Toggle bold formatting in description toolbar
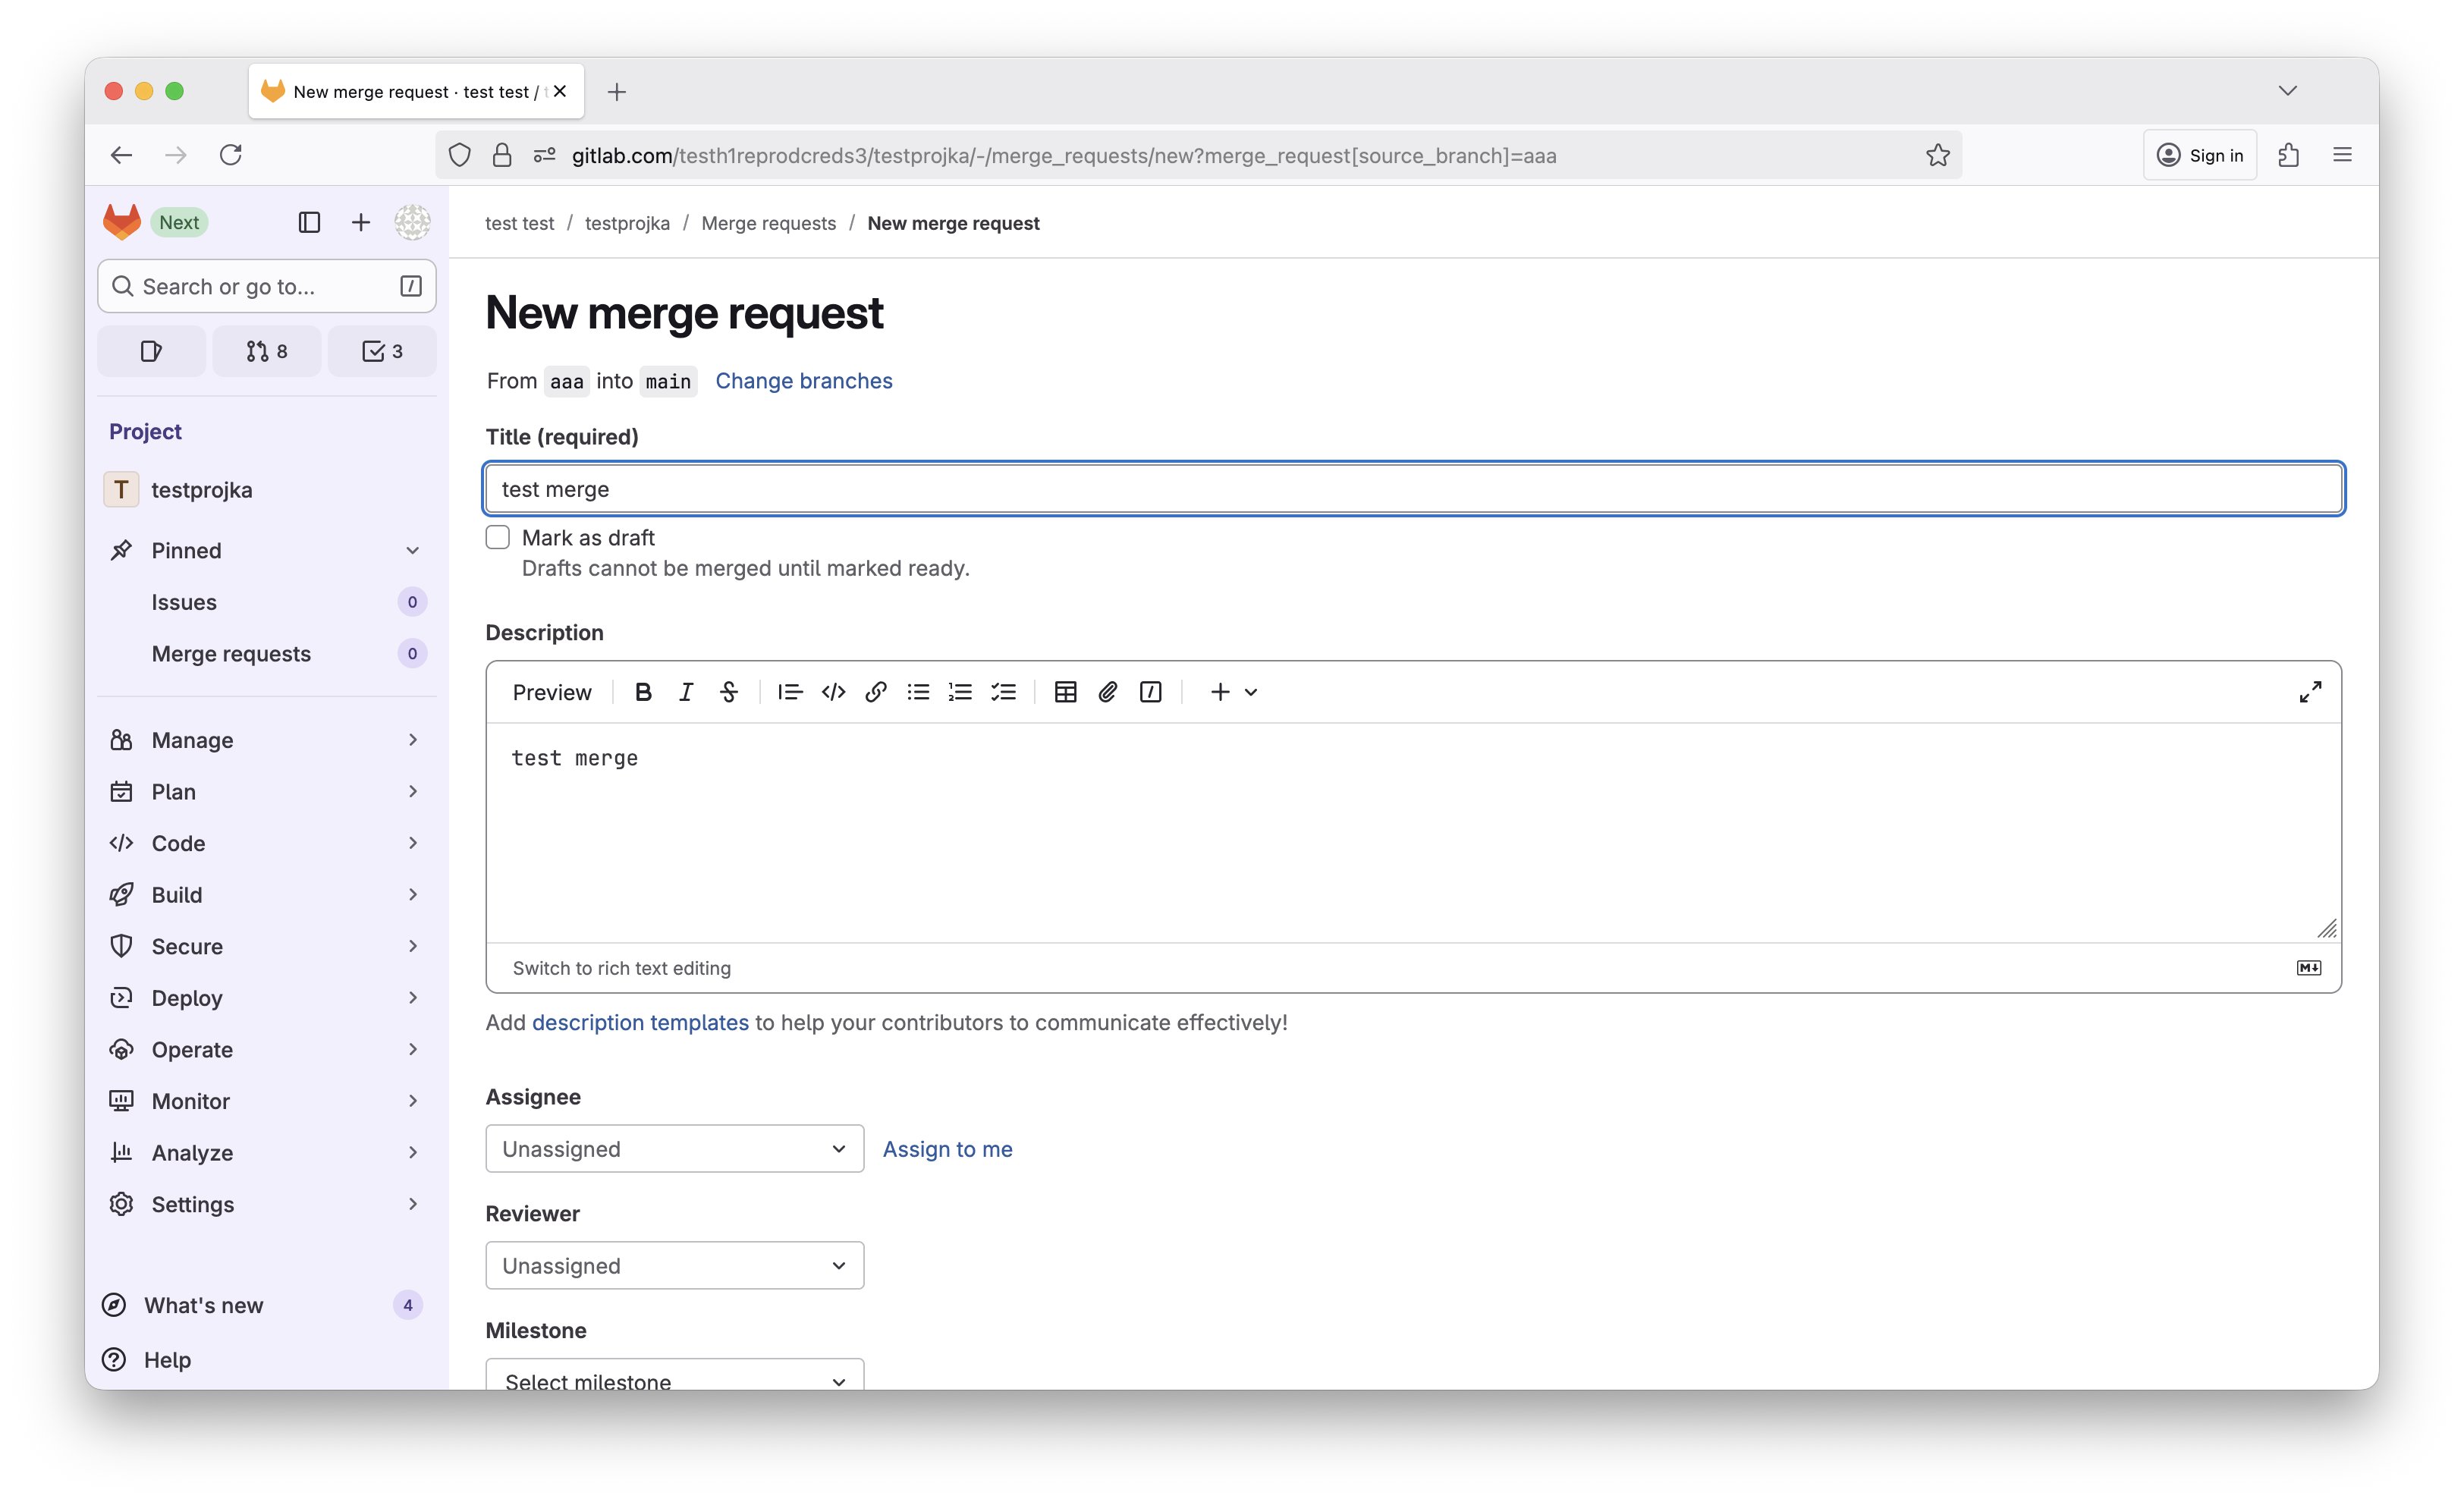 pos(643,692)
